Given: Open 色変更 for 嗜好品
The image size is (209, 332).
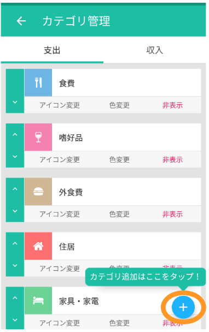Looking at the screenshot, I should (119, 159).
